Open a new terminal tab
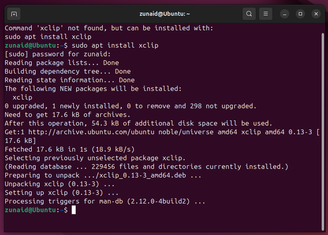This screenshot has height=235, width=328. click(x=14, y=13)
